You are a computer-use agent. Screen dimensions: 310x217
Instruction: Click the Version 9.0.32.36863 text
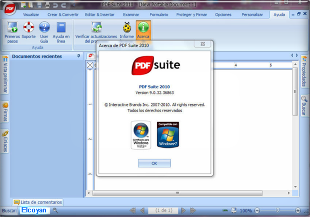154,92
